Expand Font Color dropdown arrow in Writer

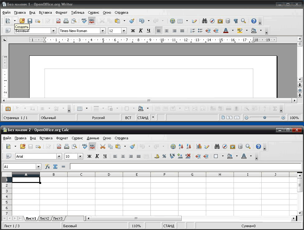coord(233,31)
